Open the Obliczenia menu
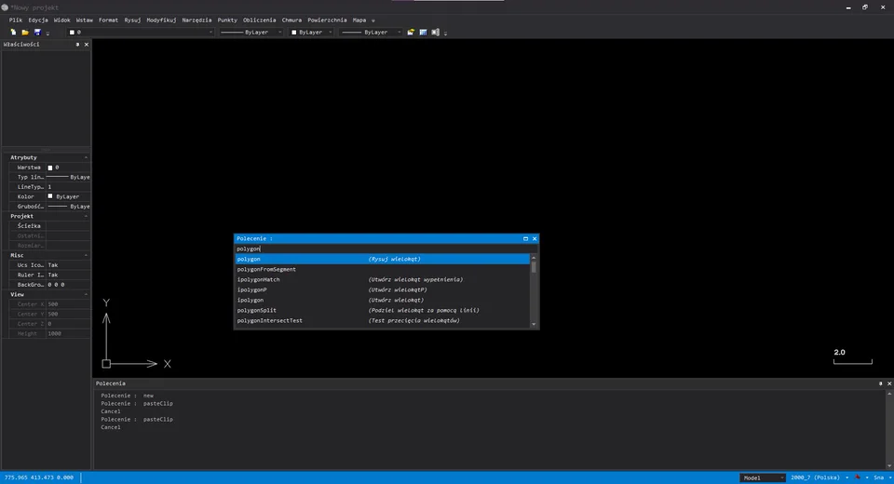 point(260,20)
